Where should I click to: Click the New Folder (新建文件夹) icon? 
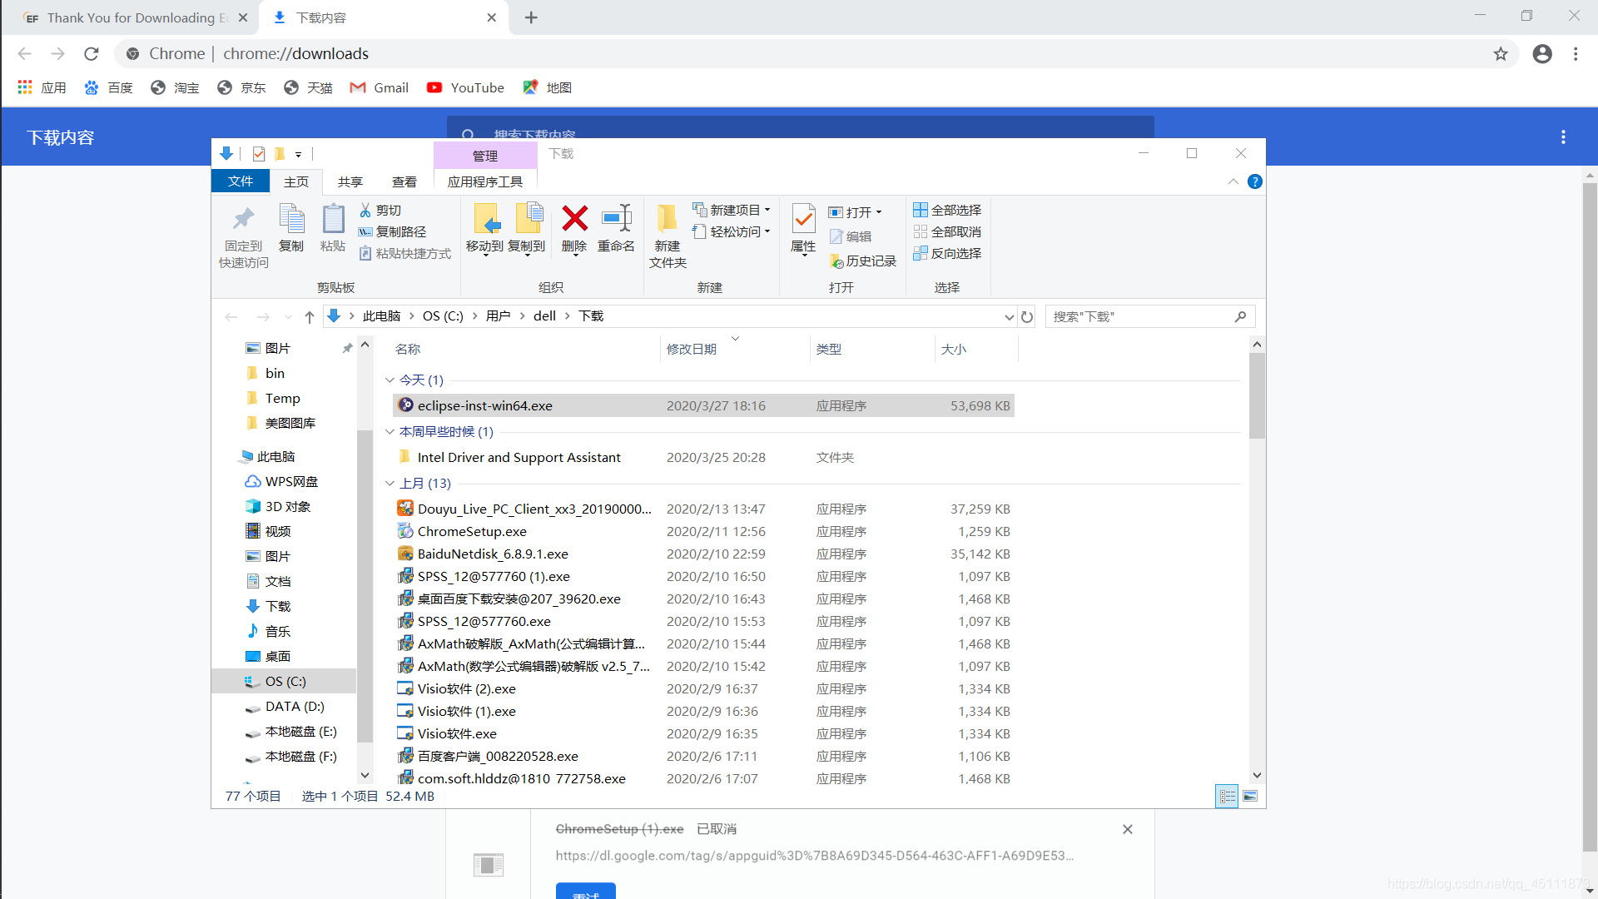point(667,219)
